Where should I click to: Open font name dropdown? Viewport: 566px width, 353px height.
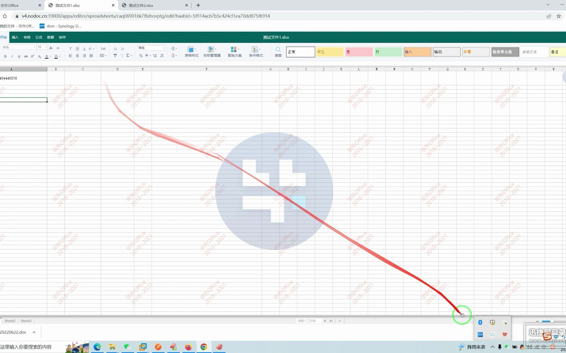point(34,47)
